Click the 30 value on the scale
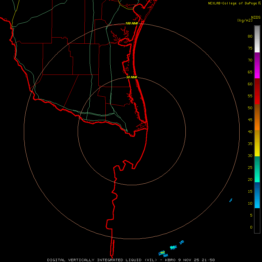This screenshot has height=262, width=262. click(250, 156)
